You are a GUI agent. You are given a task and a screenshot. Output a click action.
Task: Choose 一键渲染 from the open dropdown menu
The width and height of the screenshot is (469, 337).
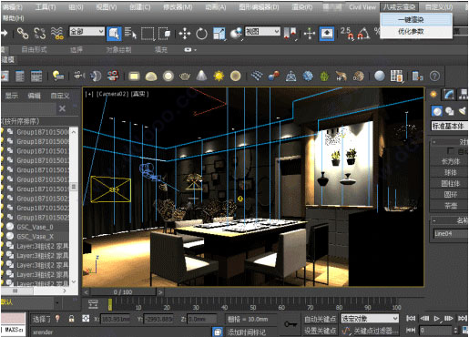click(416, 20)
